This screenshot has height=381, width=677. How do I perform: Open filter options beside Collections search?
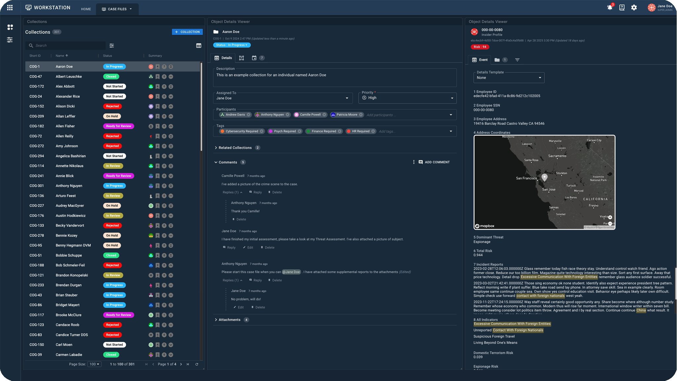click(x=112, y=46)
